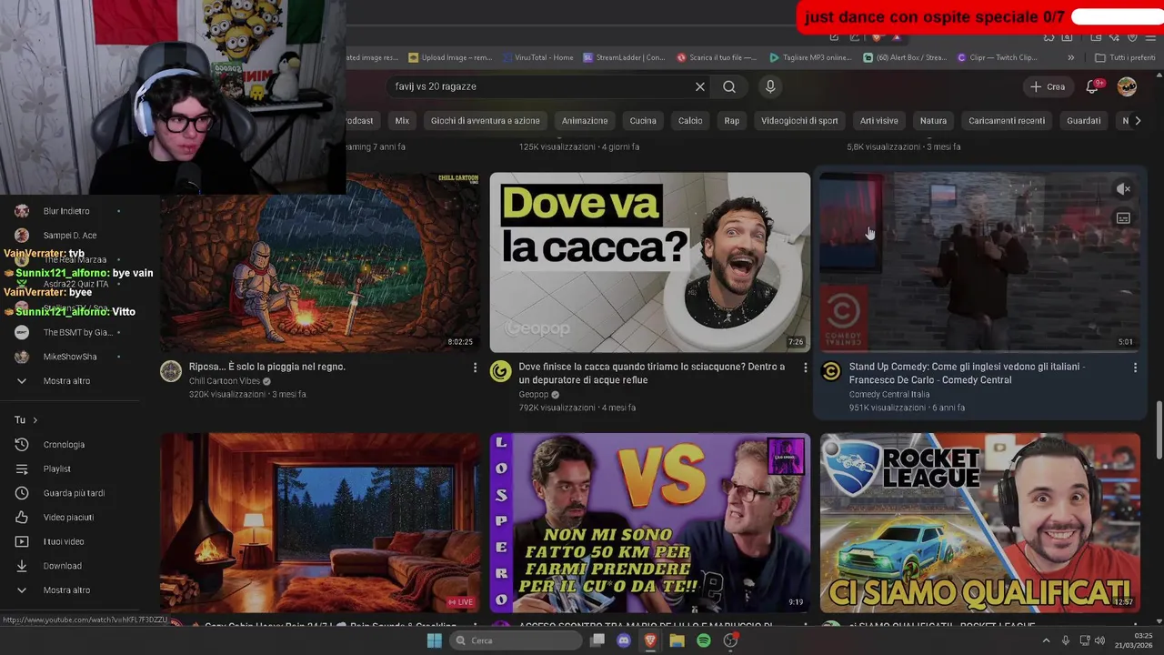The width and height of the screenshot is (1164, 655).
Task: Open VirusTotal - Home bookmark
Action: 537,57
